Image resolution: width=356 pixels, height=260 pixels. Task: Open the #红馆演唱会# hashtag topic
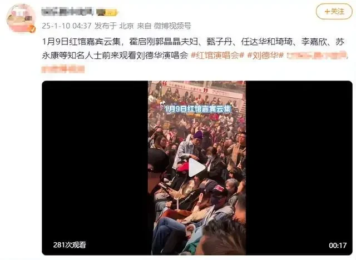pos(217,55)
